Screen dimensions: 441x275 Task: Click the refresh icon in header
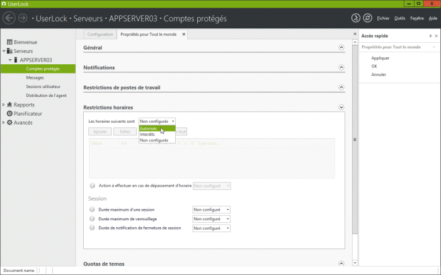tap(367, 18)
